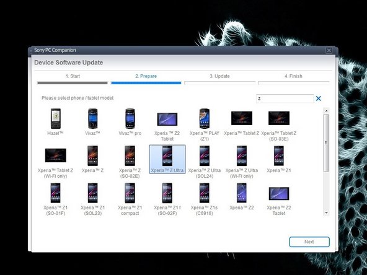Click the '3. Update' step label

coord(219,76)
